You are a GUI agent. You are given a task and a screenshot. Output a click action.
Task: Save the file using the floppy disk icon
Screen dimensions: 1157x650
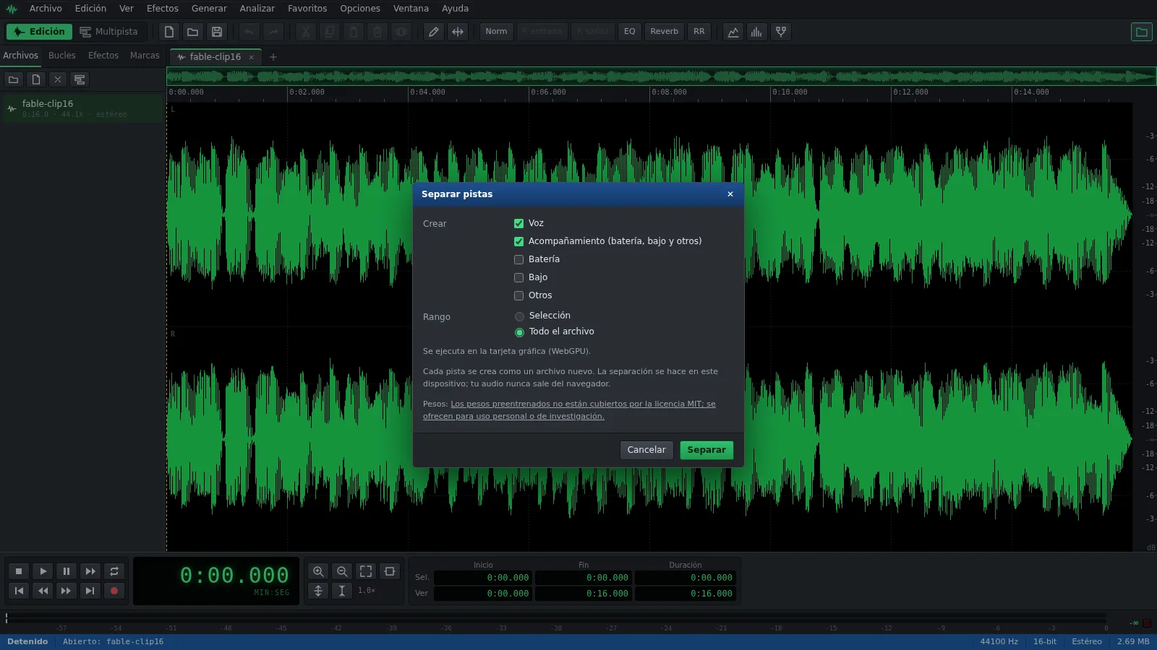point(217,32)
